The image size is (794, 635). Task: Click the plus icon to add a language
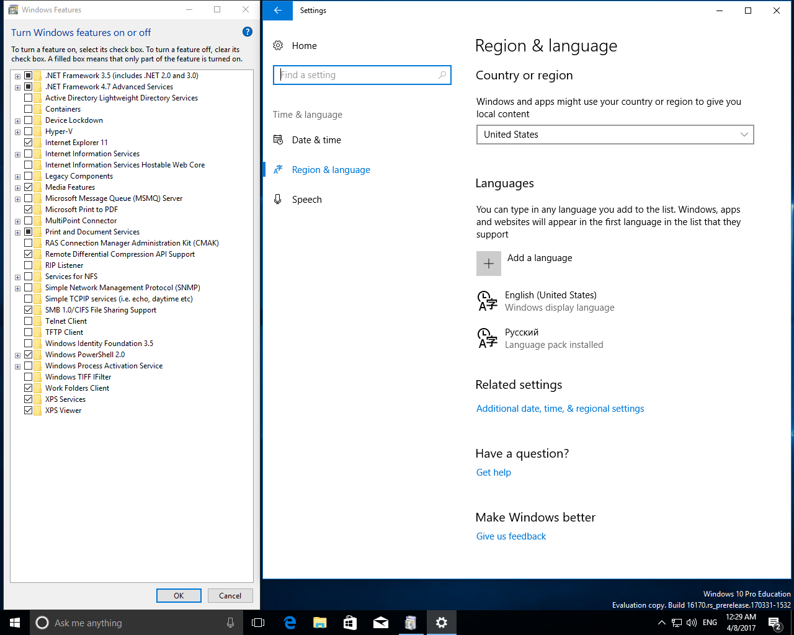click(489, 264)
